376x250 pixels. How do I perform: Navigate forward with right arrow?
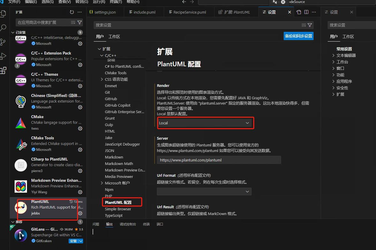(x=192, y=2)
